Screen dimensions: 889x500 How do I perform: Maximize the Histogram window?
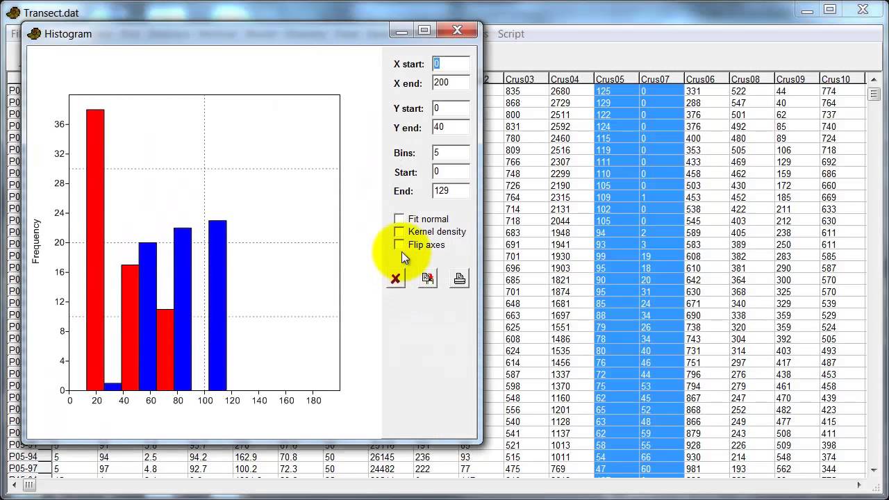[x=424, y=30]
